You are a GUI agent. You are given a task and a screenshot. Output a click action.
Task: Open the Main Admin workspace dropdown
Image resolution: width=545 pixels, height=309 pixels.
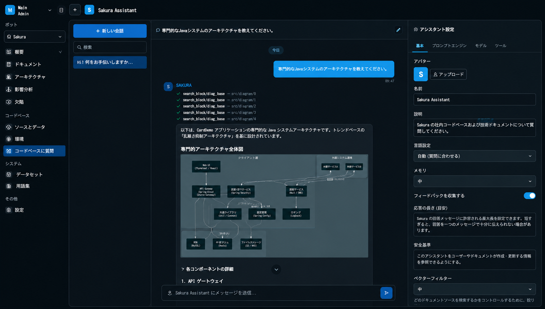(50, 10)
